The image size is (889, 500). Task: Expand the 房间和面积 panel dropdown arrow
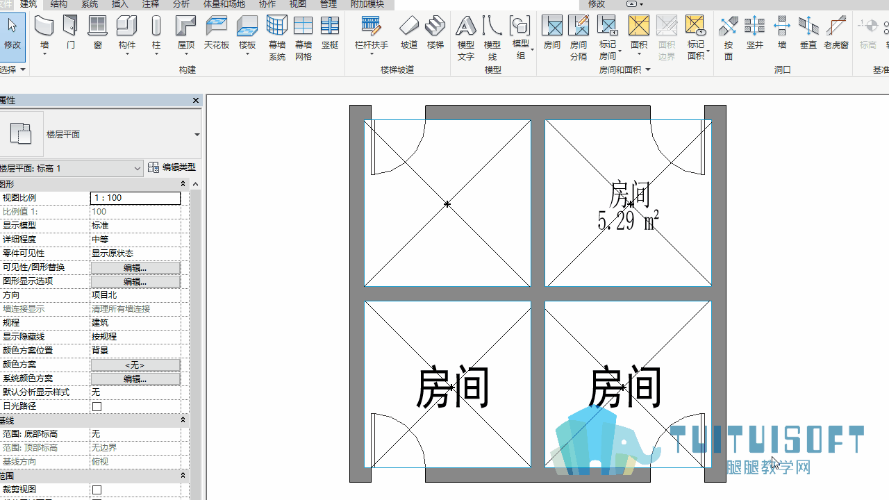(648, 70)
